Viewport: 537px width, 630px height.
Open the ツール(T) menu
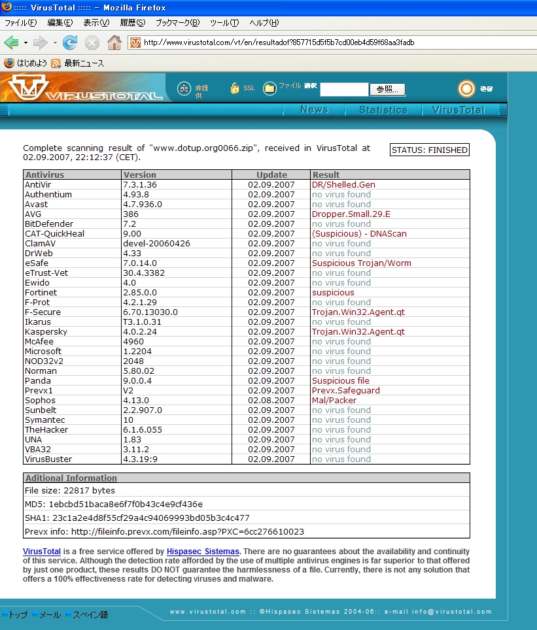click(224, 23)
